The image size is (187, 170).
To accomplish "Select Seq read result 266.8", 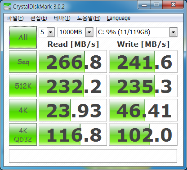I will (x=73, y=62).
